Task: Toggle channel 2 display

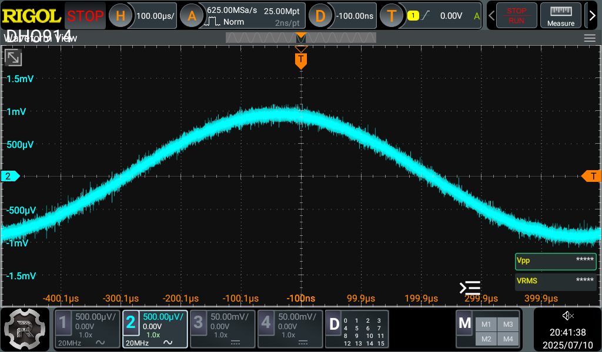Action: point(131,322)
